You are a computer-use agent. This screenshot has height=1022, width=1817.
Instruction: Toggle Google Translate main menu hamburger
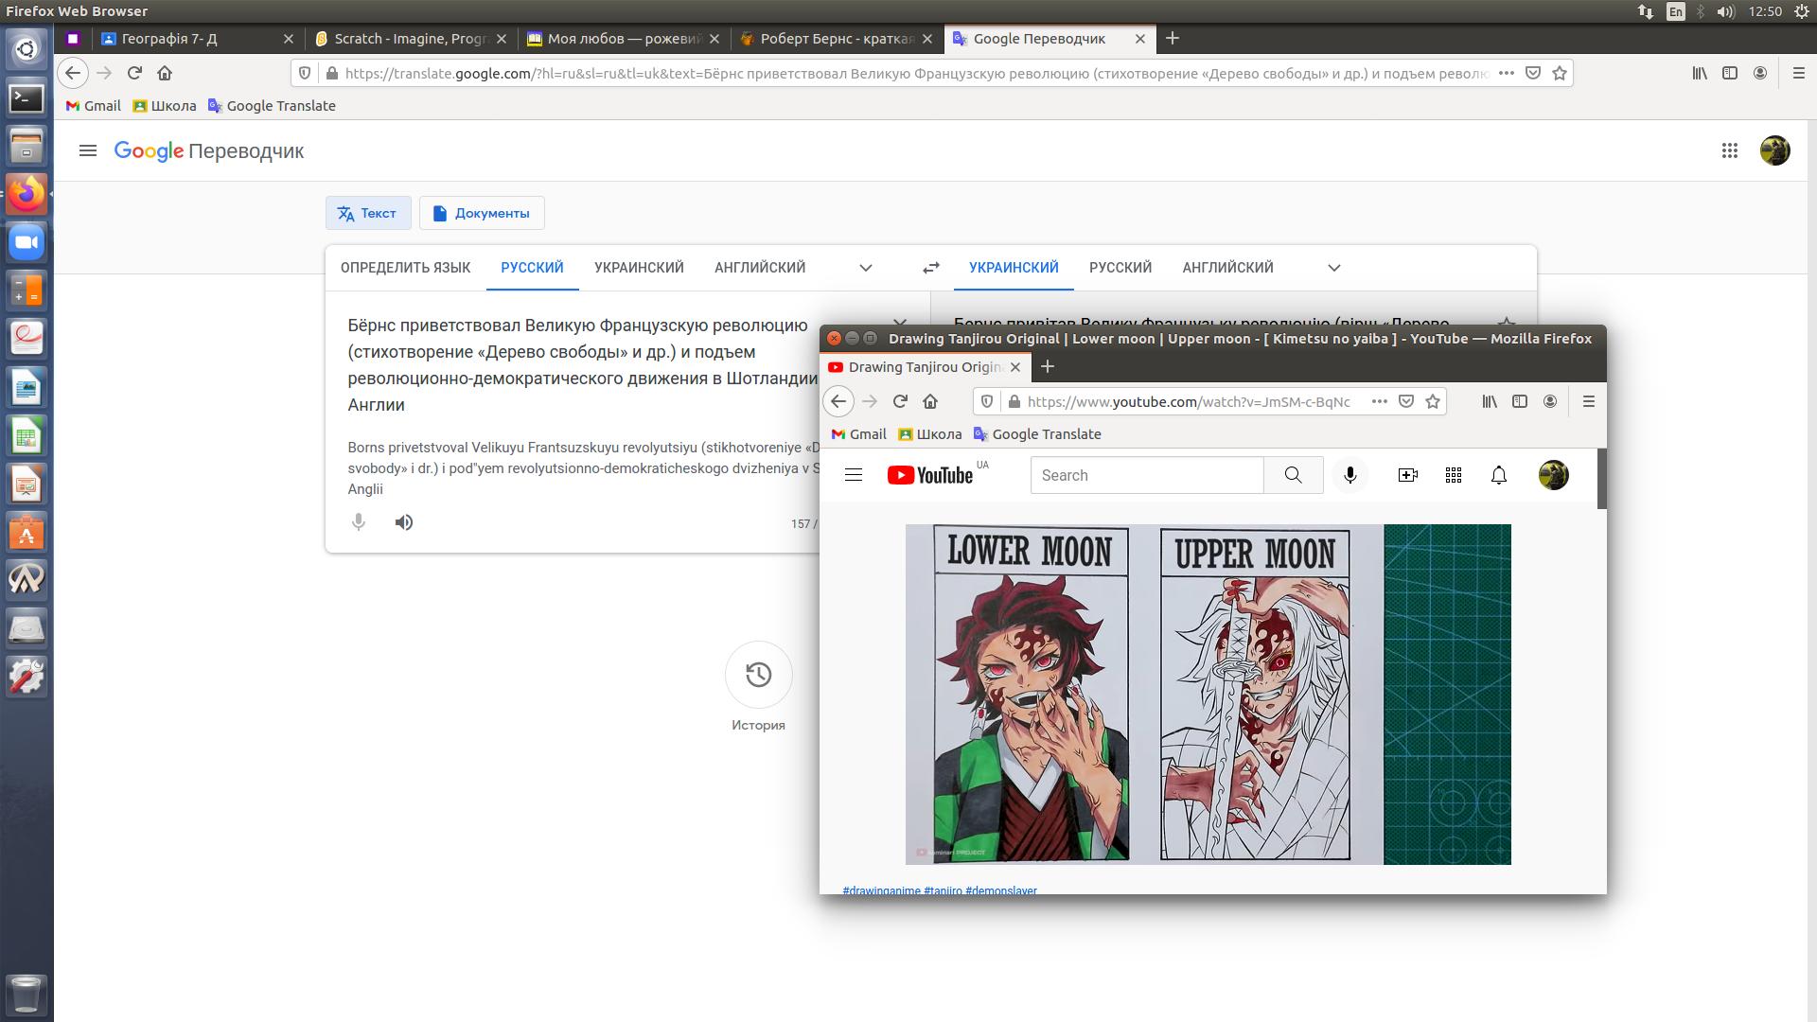(88, 150)
